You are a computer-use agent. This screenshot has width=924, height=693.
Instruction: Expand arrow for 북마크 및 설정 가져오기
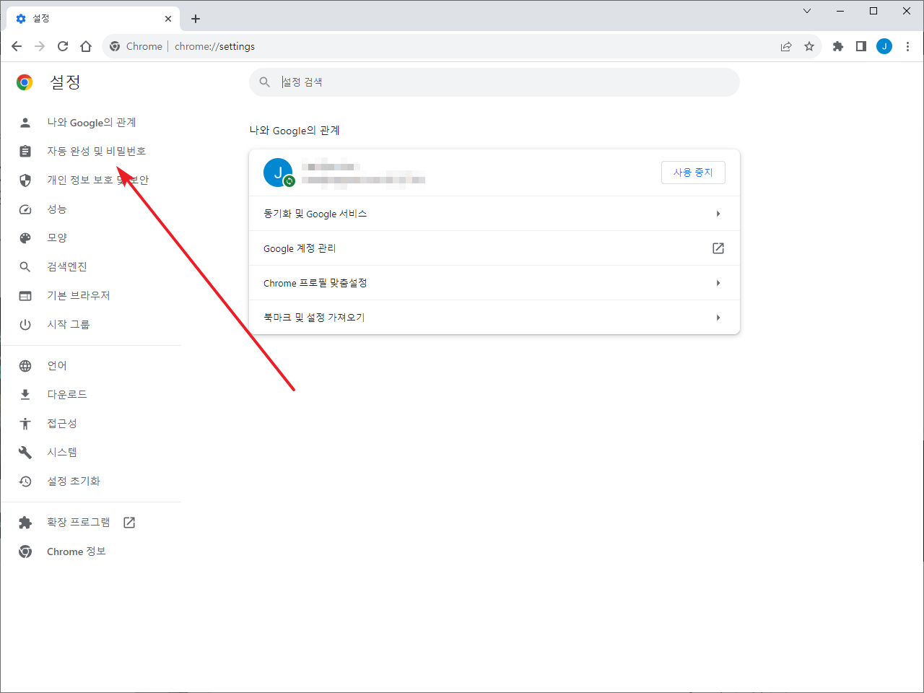718,318
